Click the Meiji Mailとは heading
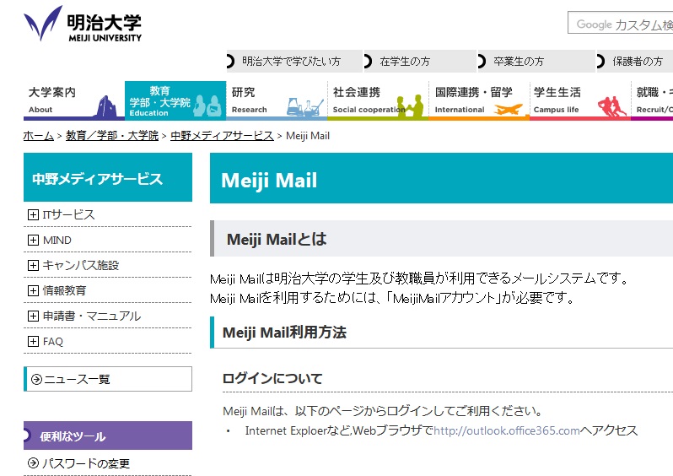This screenshot has height=476, width=673. [277, 239]
